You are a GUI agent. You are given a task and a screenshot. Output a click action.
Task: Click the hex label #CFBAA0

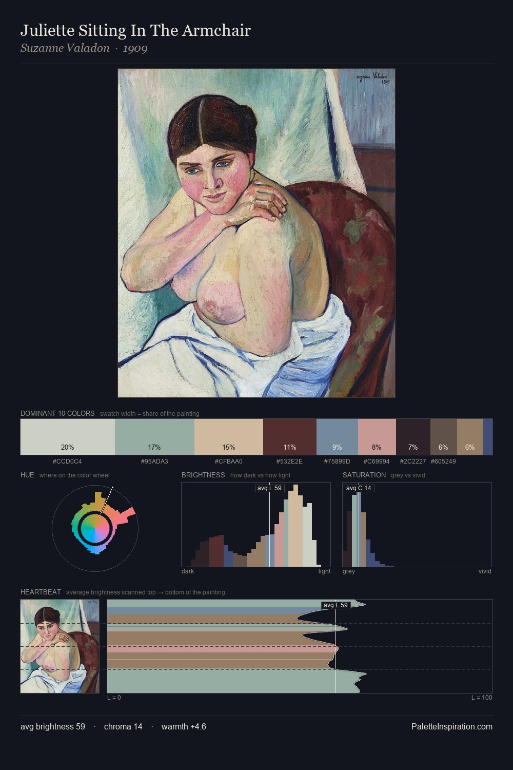point(229,461)
